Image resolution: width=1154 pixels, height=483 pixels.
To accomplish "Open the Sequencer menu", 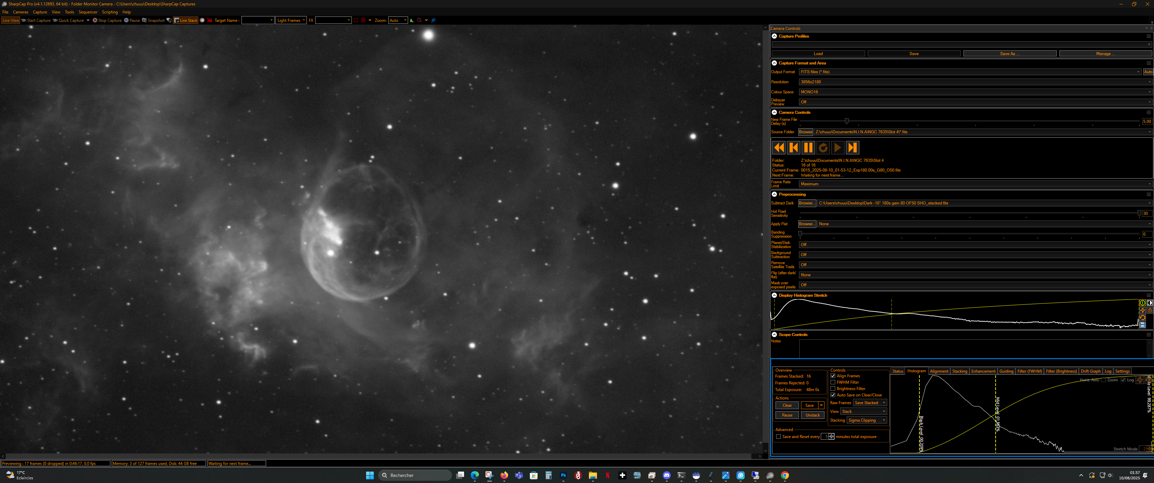I will tap(88, 12).
